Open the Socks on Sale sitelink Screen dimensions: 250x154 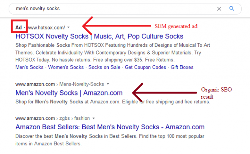click(104, 67)
